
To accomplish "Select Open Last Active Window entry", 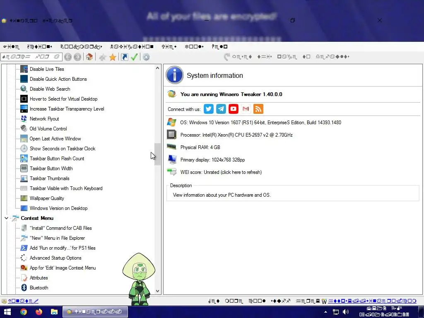I will point(55,138).
